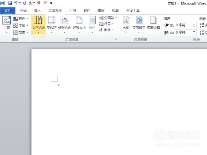Open the 行号 line numbers dropdown
207x155 pixels.
point(106,24)
